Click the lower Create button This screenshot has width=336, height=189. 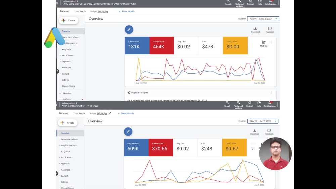click(68, 123)
